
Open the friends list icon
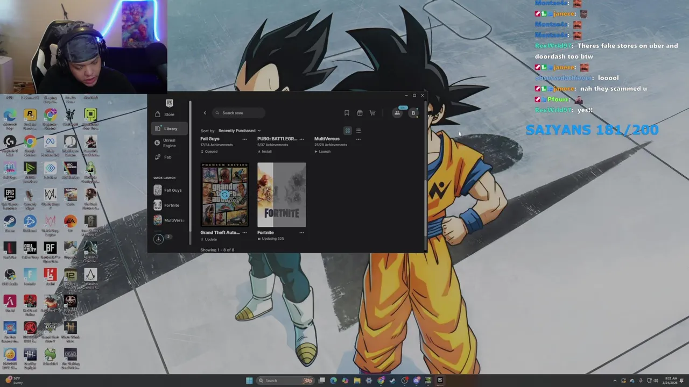coord(397,113)
